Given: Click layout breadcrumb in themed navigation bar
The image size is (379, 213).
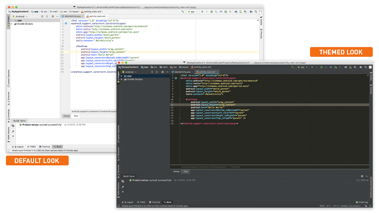Looking at the screenshot, I should click(184, 67).
